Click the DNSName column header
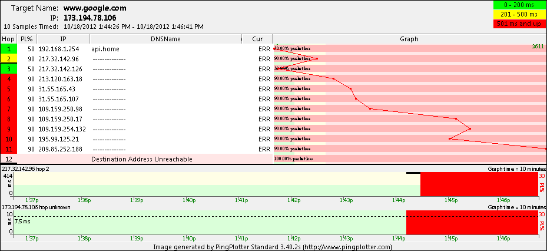The height and width of the screenshot is (251, 547). pyautogui.click(x=165, y=39)
